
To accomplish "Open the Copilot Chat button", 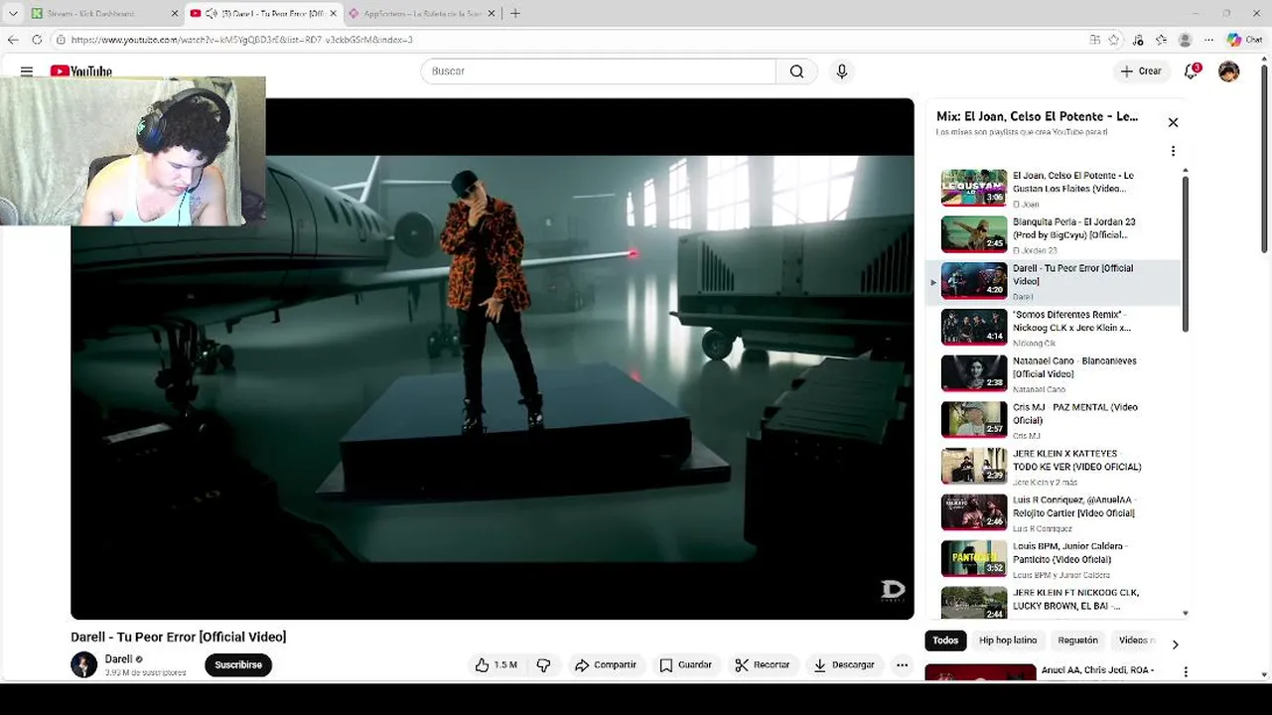I will click(x=1245, y=40).
